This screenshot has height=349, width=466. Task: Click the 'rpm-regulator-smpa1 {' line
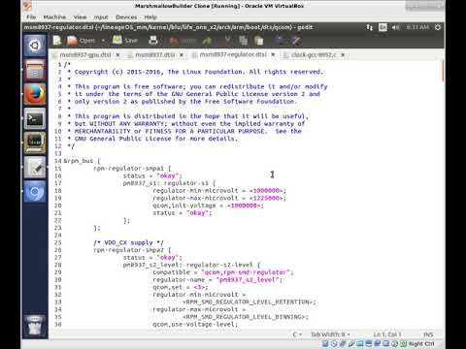point(132,168)
